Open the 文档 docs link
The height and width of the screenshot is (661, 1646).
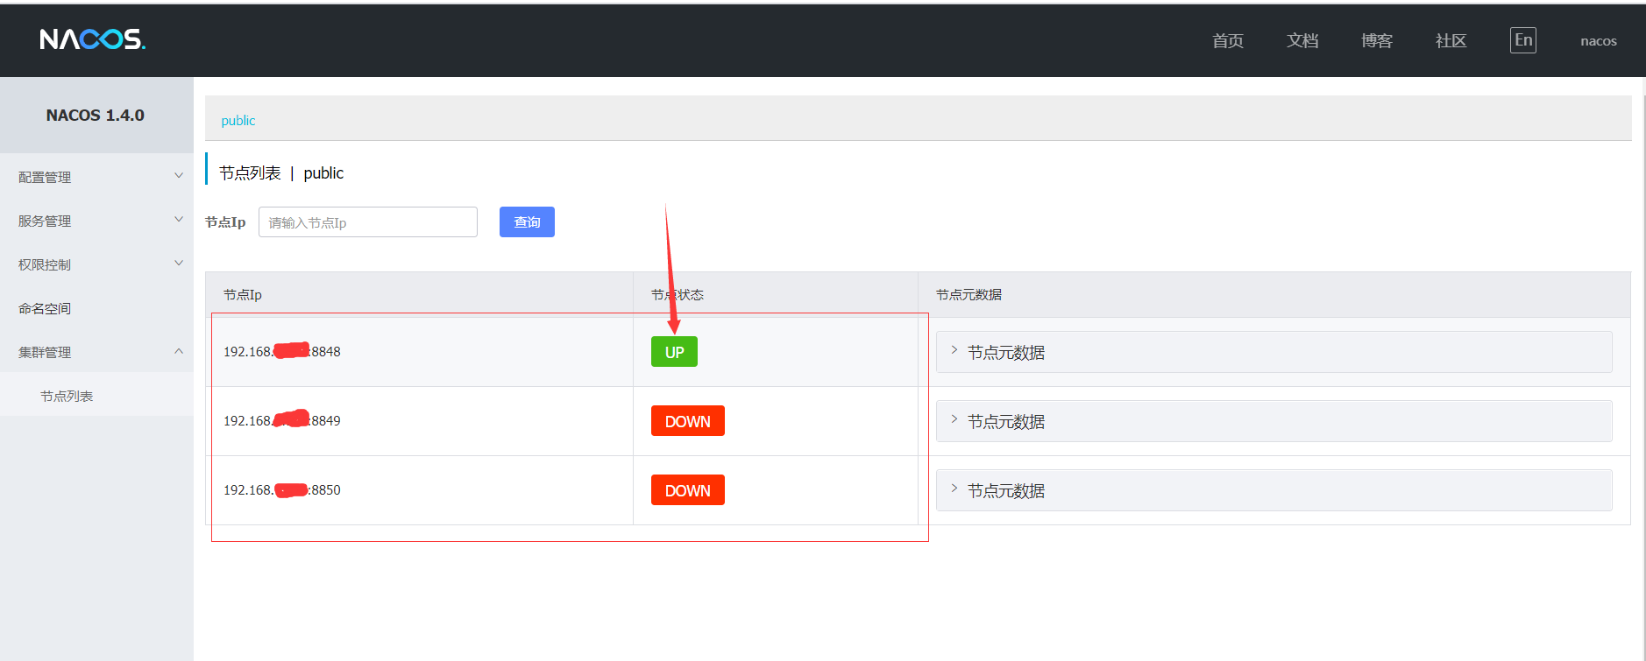tap(1302, 41)
